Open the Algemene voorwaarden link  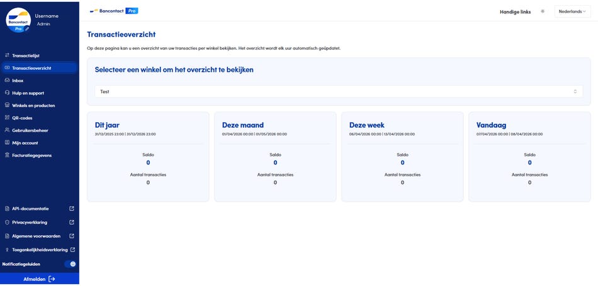(x=36, y=236)
